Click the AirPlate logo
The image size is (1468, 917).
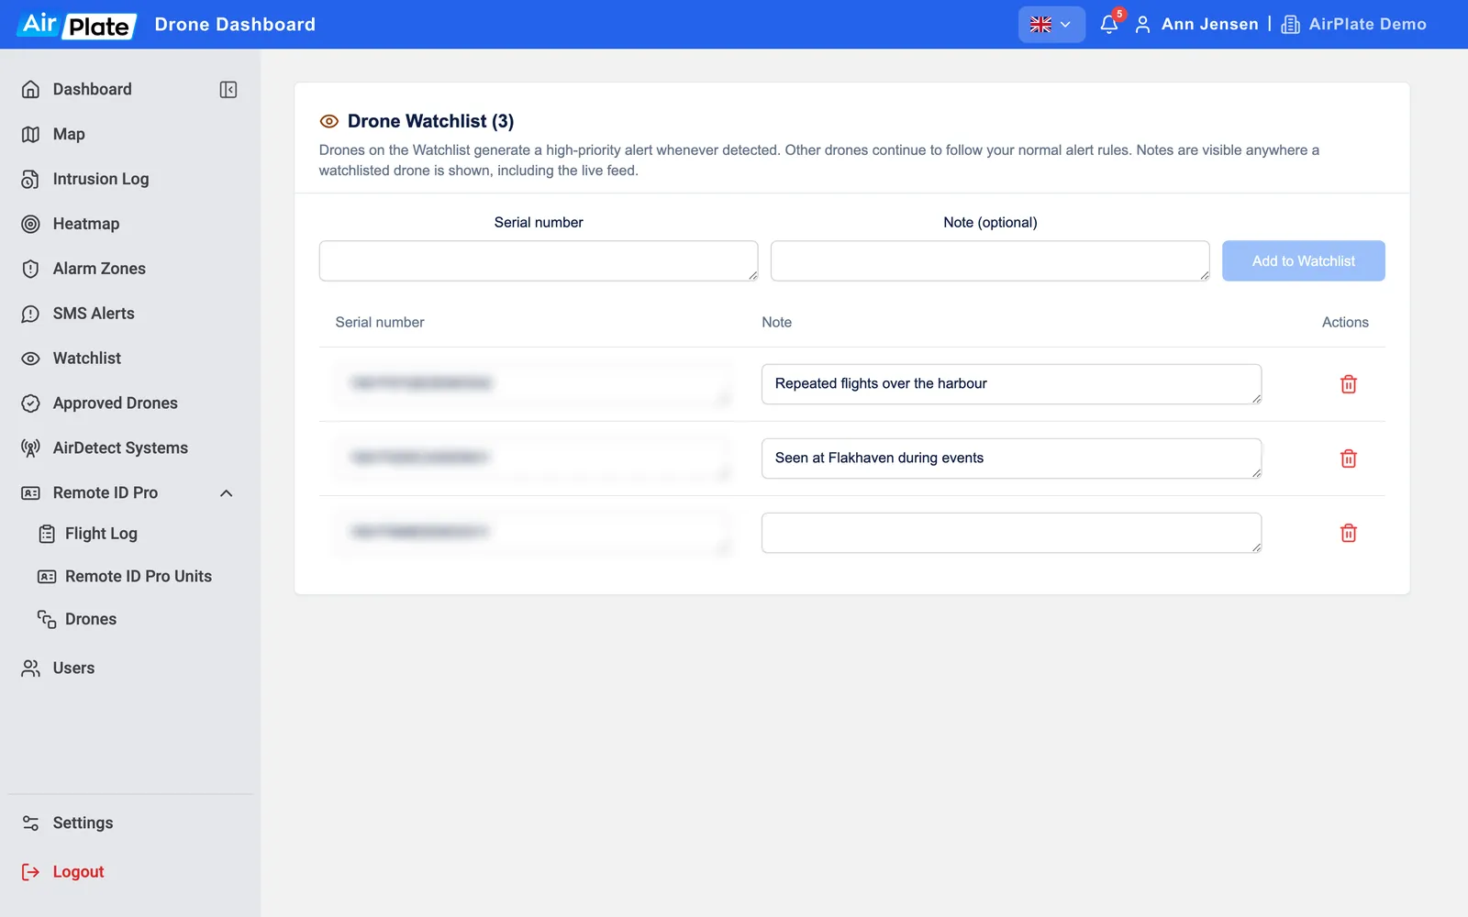tap(77, 25)
